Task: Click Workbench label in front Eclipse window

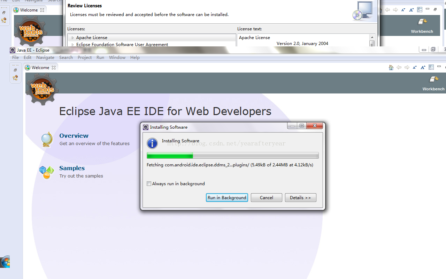Action: point(433,89)
